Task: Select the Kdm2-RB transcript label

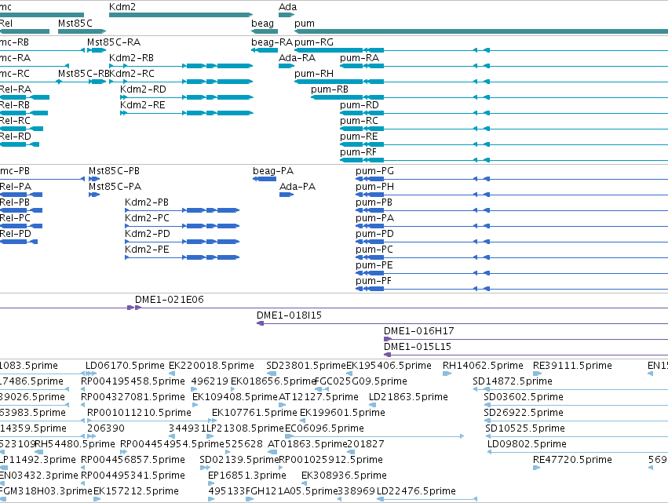Action: [x=131, y=58]
